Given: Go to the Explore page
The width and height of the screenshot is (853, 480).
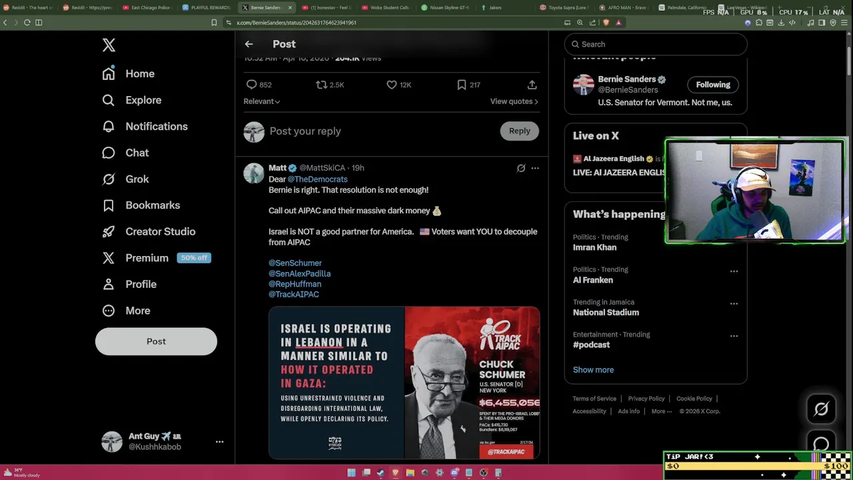Looking at the screenshot, I should coord(132,100).
